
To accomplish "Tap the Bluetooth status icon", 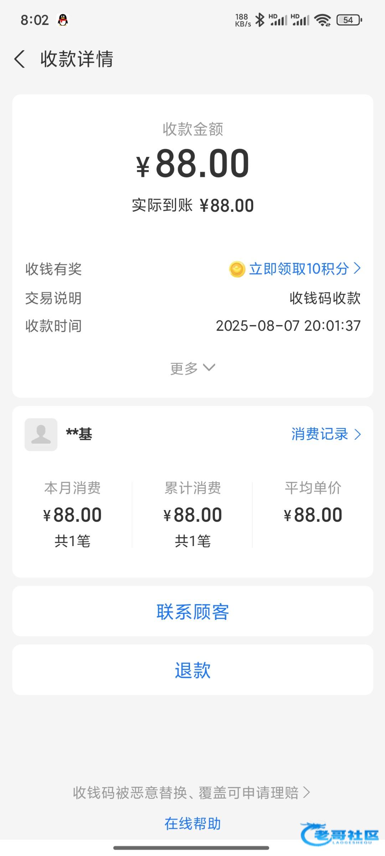I will (x=260, y=20).
